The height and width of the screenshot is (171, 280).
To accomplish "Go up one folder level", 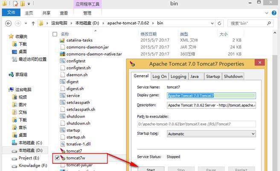I will pos(33,23).
